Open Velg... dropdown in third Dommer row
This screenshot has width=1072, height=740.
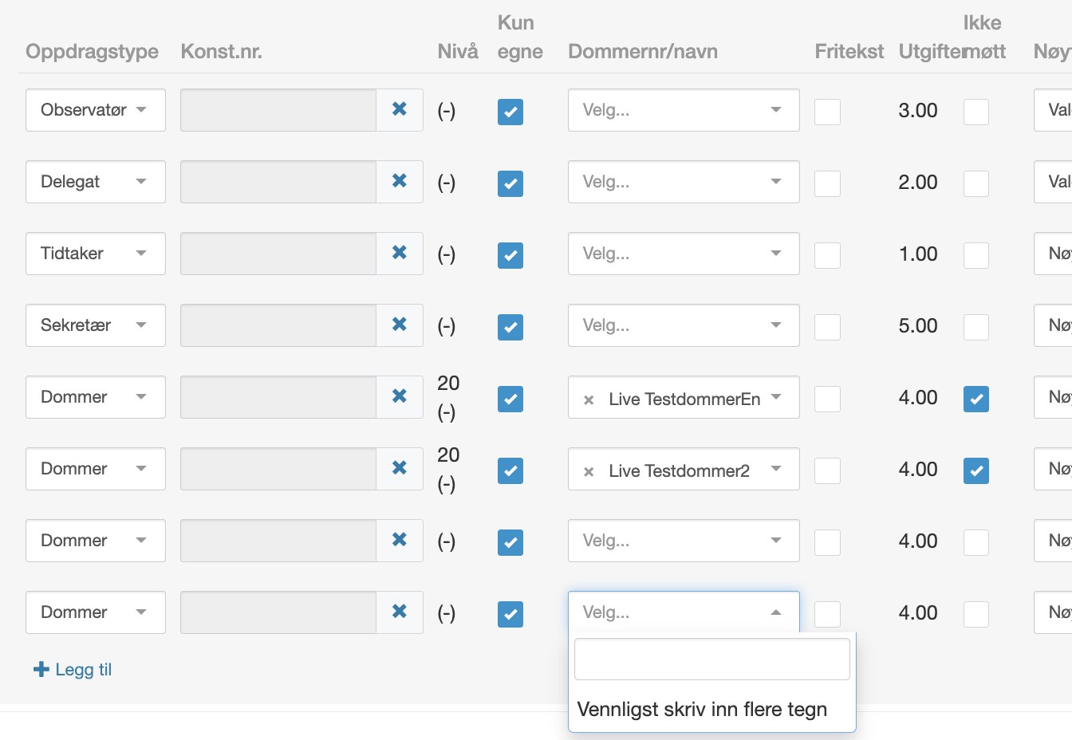(683, 541)
